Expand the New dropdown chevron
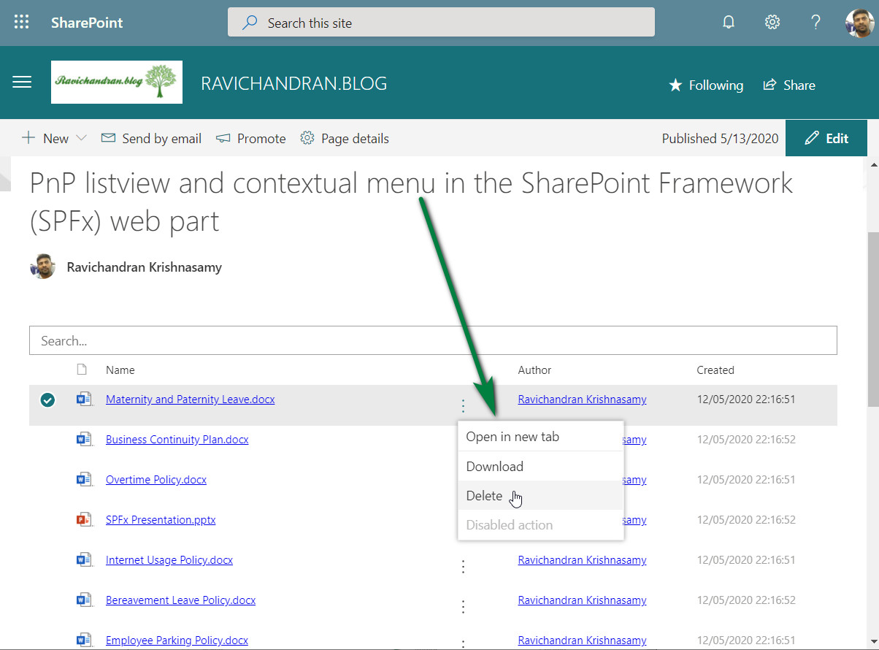 (81, 139)
